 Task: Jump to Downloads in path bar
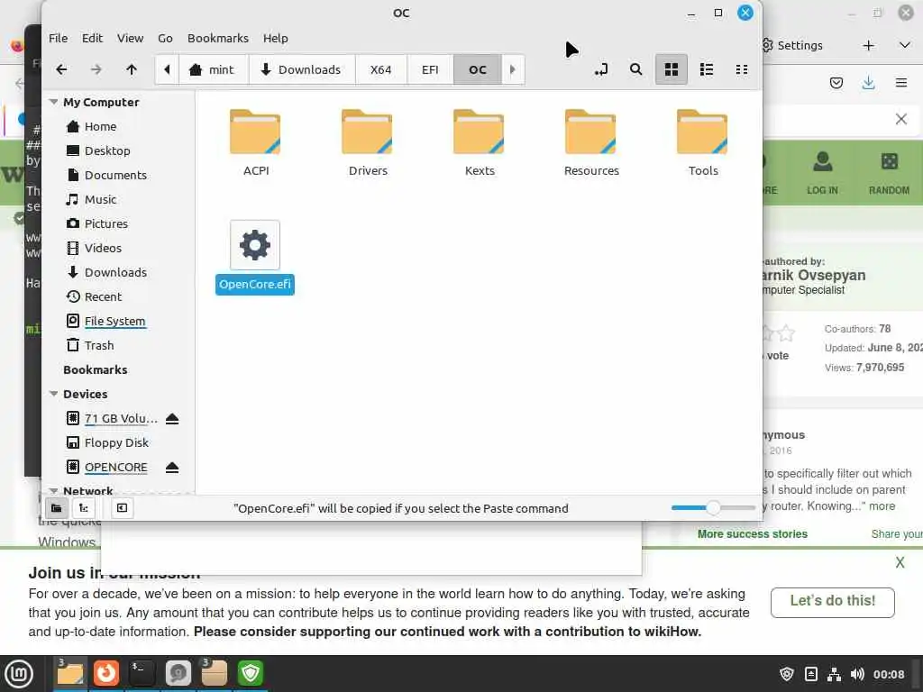pyautogui.click(x=302, y=69)
